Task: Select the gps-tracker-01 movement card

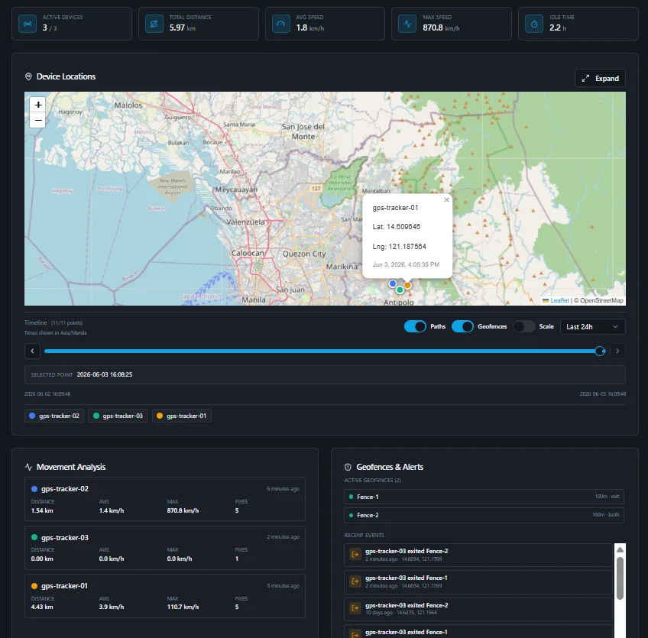Action: (x=165, y=596)
